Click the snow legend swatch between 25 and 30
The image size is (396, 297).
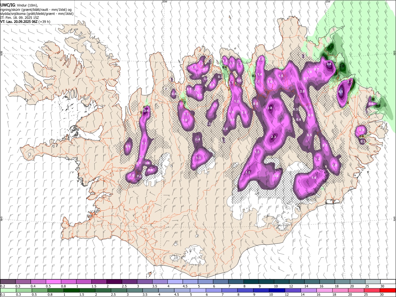coord(372,282)
